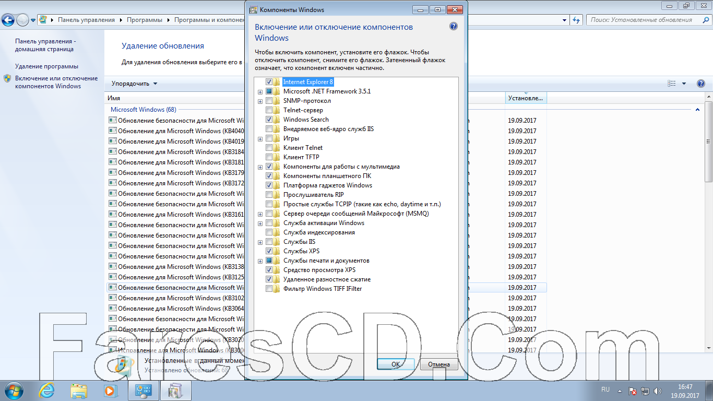The height and width of the screenshot is (401, 713).
Task: Open help in Windows Features dialog
Action: click(x=454, y=27)
